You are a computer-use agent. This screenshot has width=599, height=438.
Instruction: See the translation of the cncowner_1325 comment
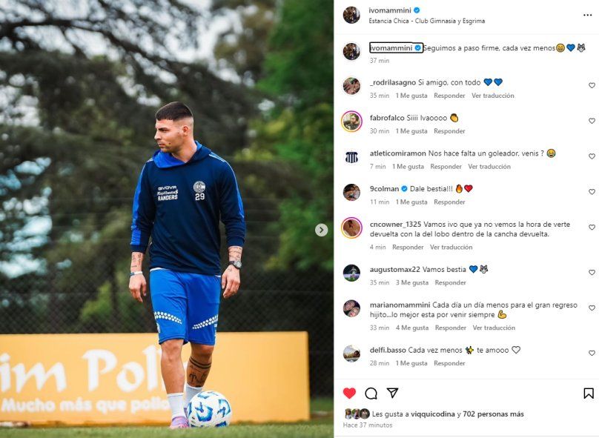click(451, 247)
